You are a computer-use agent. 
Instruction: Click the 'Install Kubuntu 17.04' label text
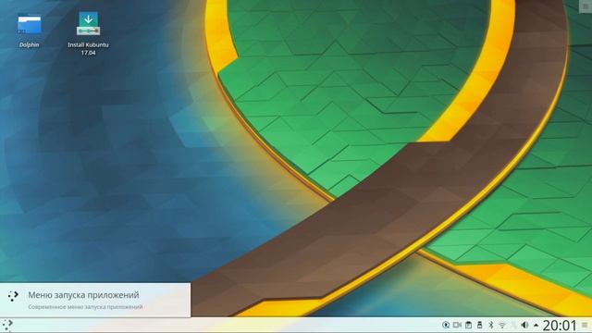pyautogui.click(x=88, y=49)
